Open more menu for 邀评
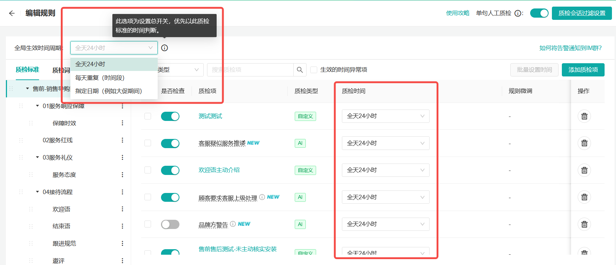Viewport: 616px width, 265px height. 122,261
